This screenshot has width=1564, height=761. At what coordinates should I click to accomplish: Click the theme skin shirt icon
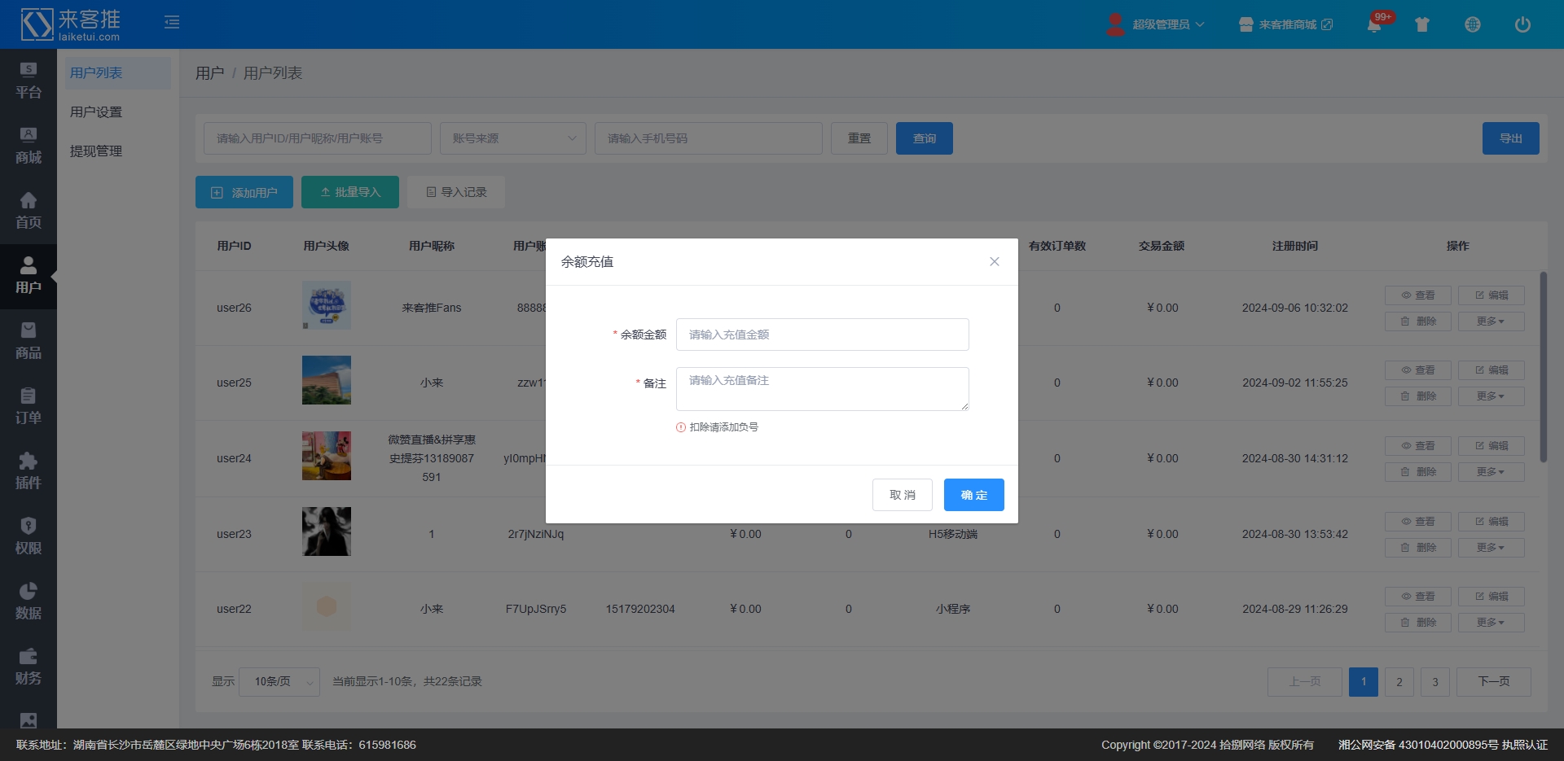[1422, 24]
